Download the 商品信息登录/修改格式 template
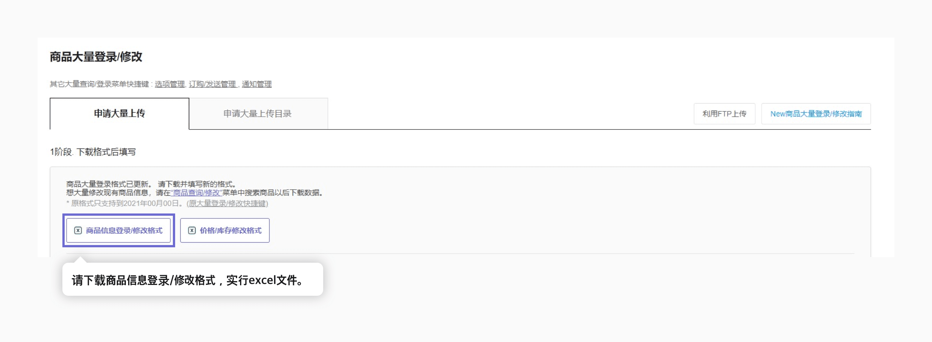Viewport: 932px width, 342px height. 118,230
